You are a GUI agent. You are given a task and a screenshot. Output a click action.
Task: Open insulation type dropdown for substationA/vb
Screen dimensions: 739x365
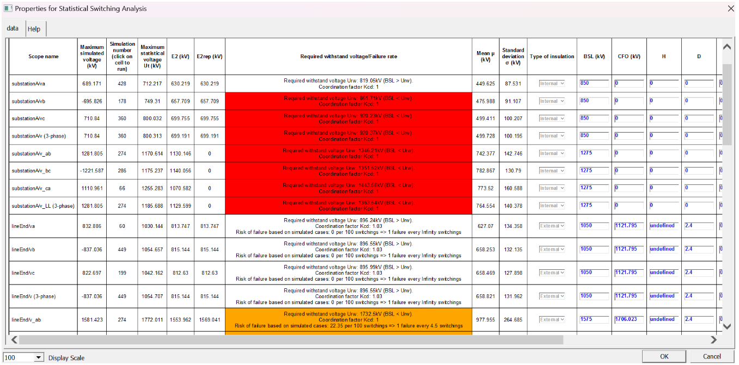552,101
